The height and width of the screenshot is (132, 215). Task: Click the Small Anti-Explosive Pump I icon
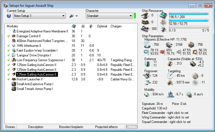(14, 84)
